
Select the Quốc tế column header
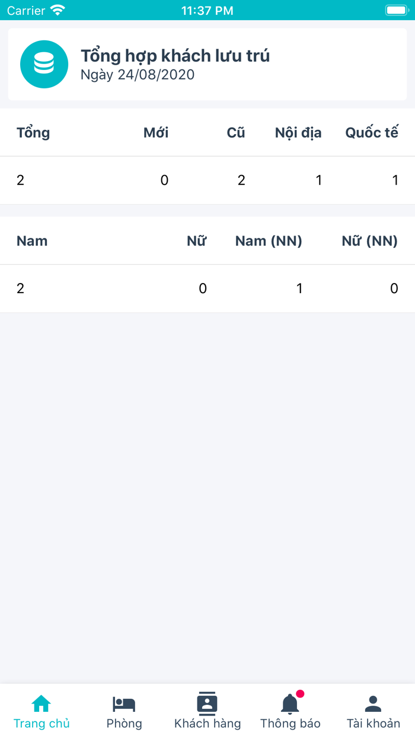372,132
